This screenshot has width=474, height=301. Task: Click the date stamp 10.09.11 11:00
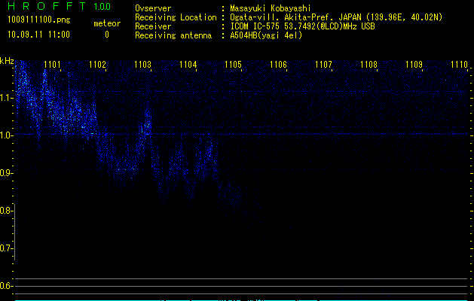click(38, 35)
